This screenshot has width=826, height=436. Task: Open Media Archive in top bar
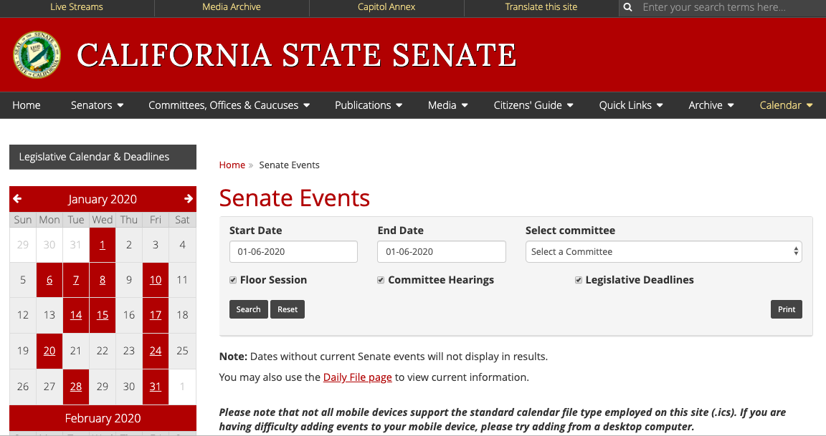[232, 7]
